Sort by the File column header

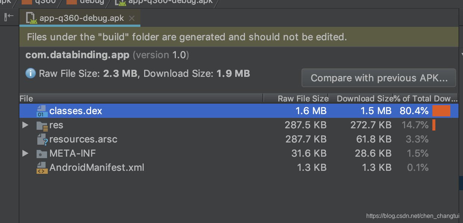(x=141, y=98)
